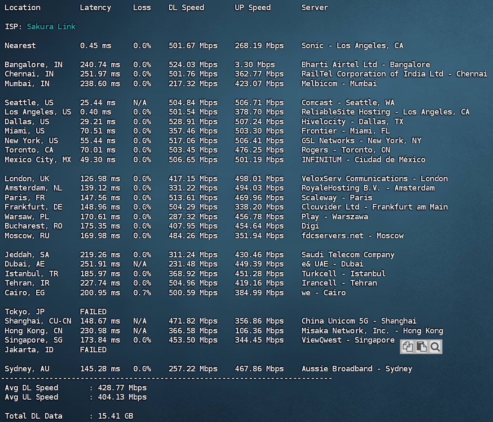This screenshot has width=493, height=422.
Task: Click 'Scaleway - Paris' server
Action: [x=337, y=197]
